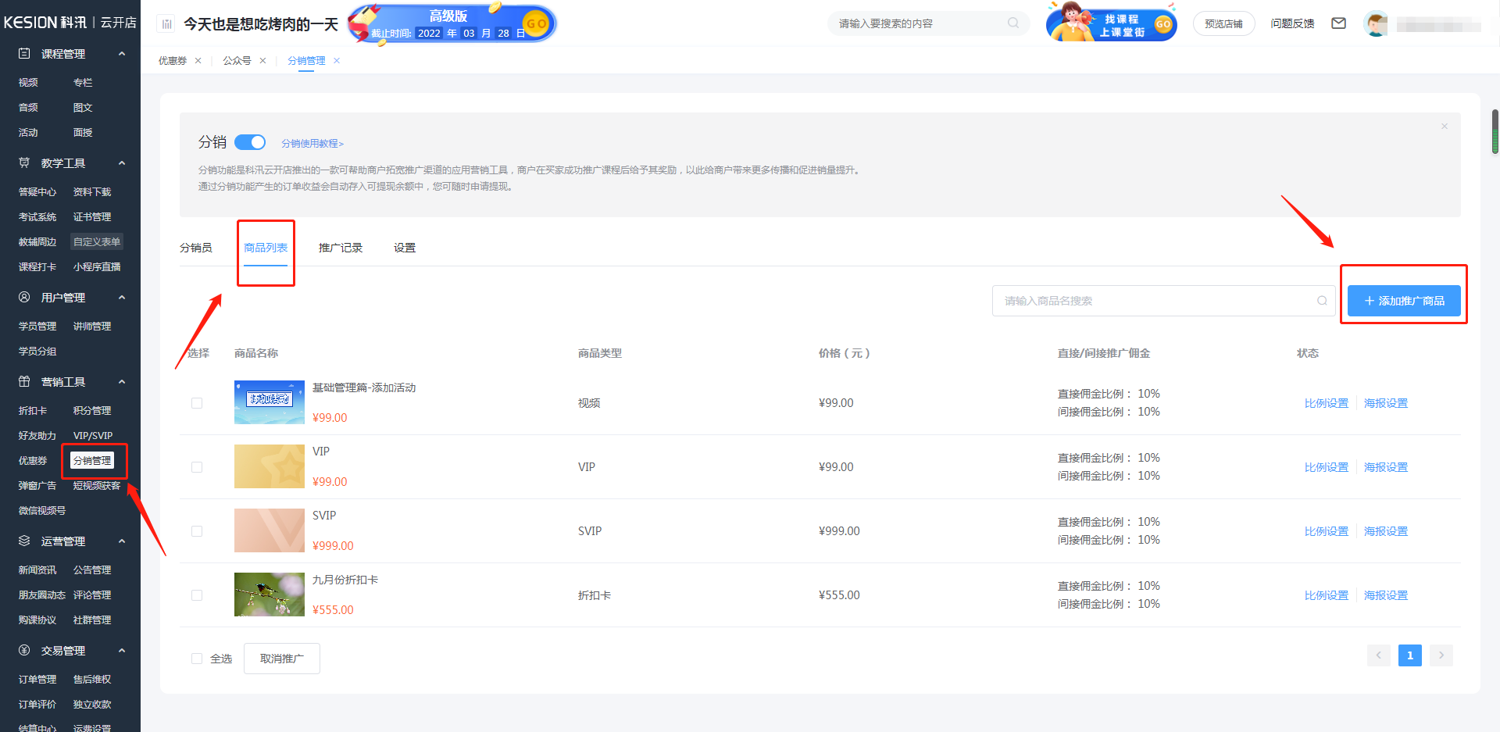Open 学员管理 in the sidebar
Viewport: 1500px width, 732px height.
click(37, 327)
